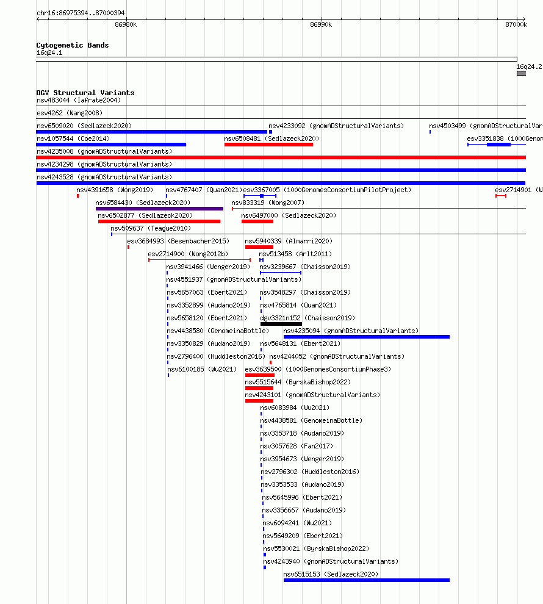Select the esv2714901 variant label
Screen dimensions: 543x604
click(x=519, y=190)
